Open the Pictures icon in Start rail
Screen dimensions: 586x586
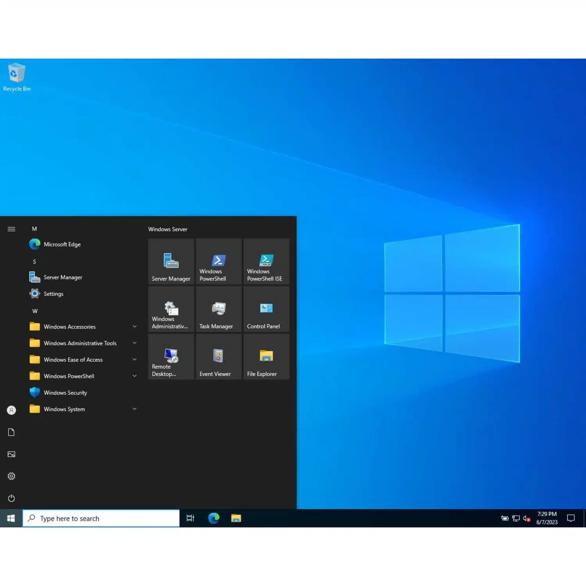(11, 454)
